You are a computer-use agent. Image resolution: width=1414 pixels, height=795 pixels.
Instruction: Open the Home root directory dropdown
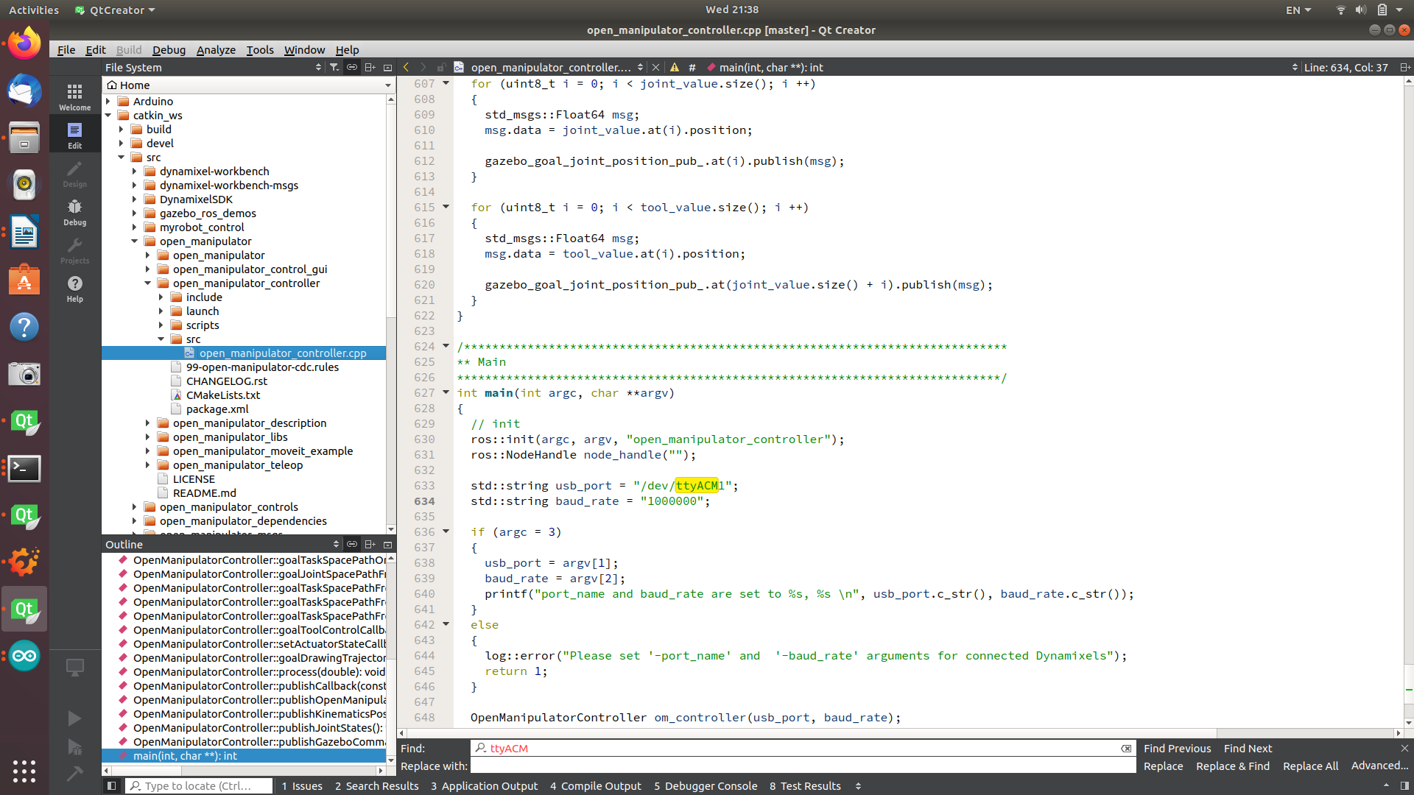(x=387, y=85)
